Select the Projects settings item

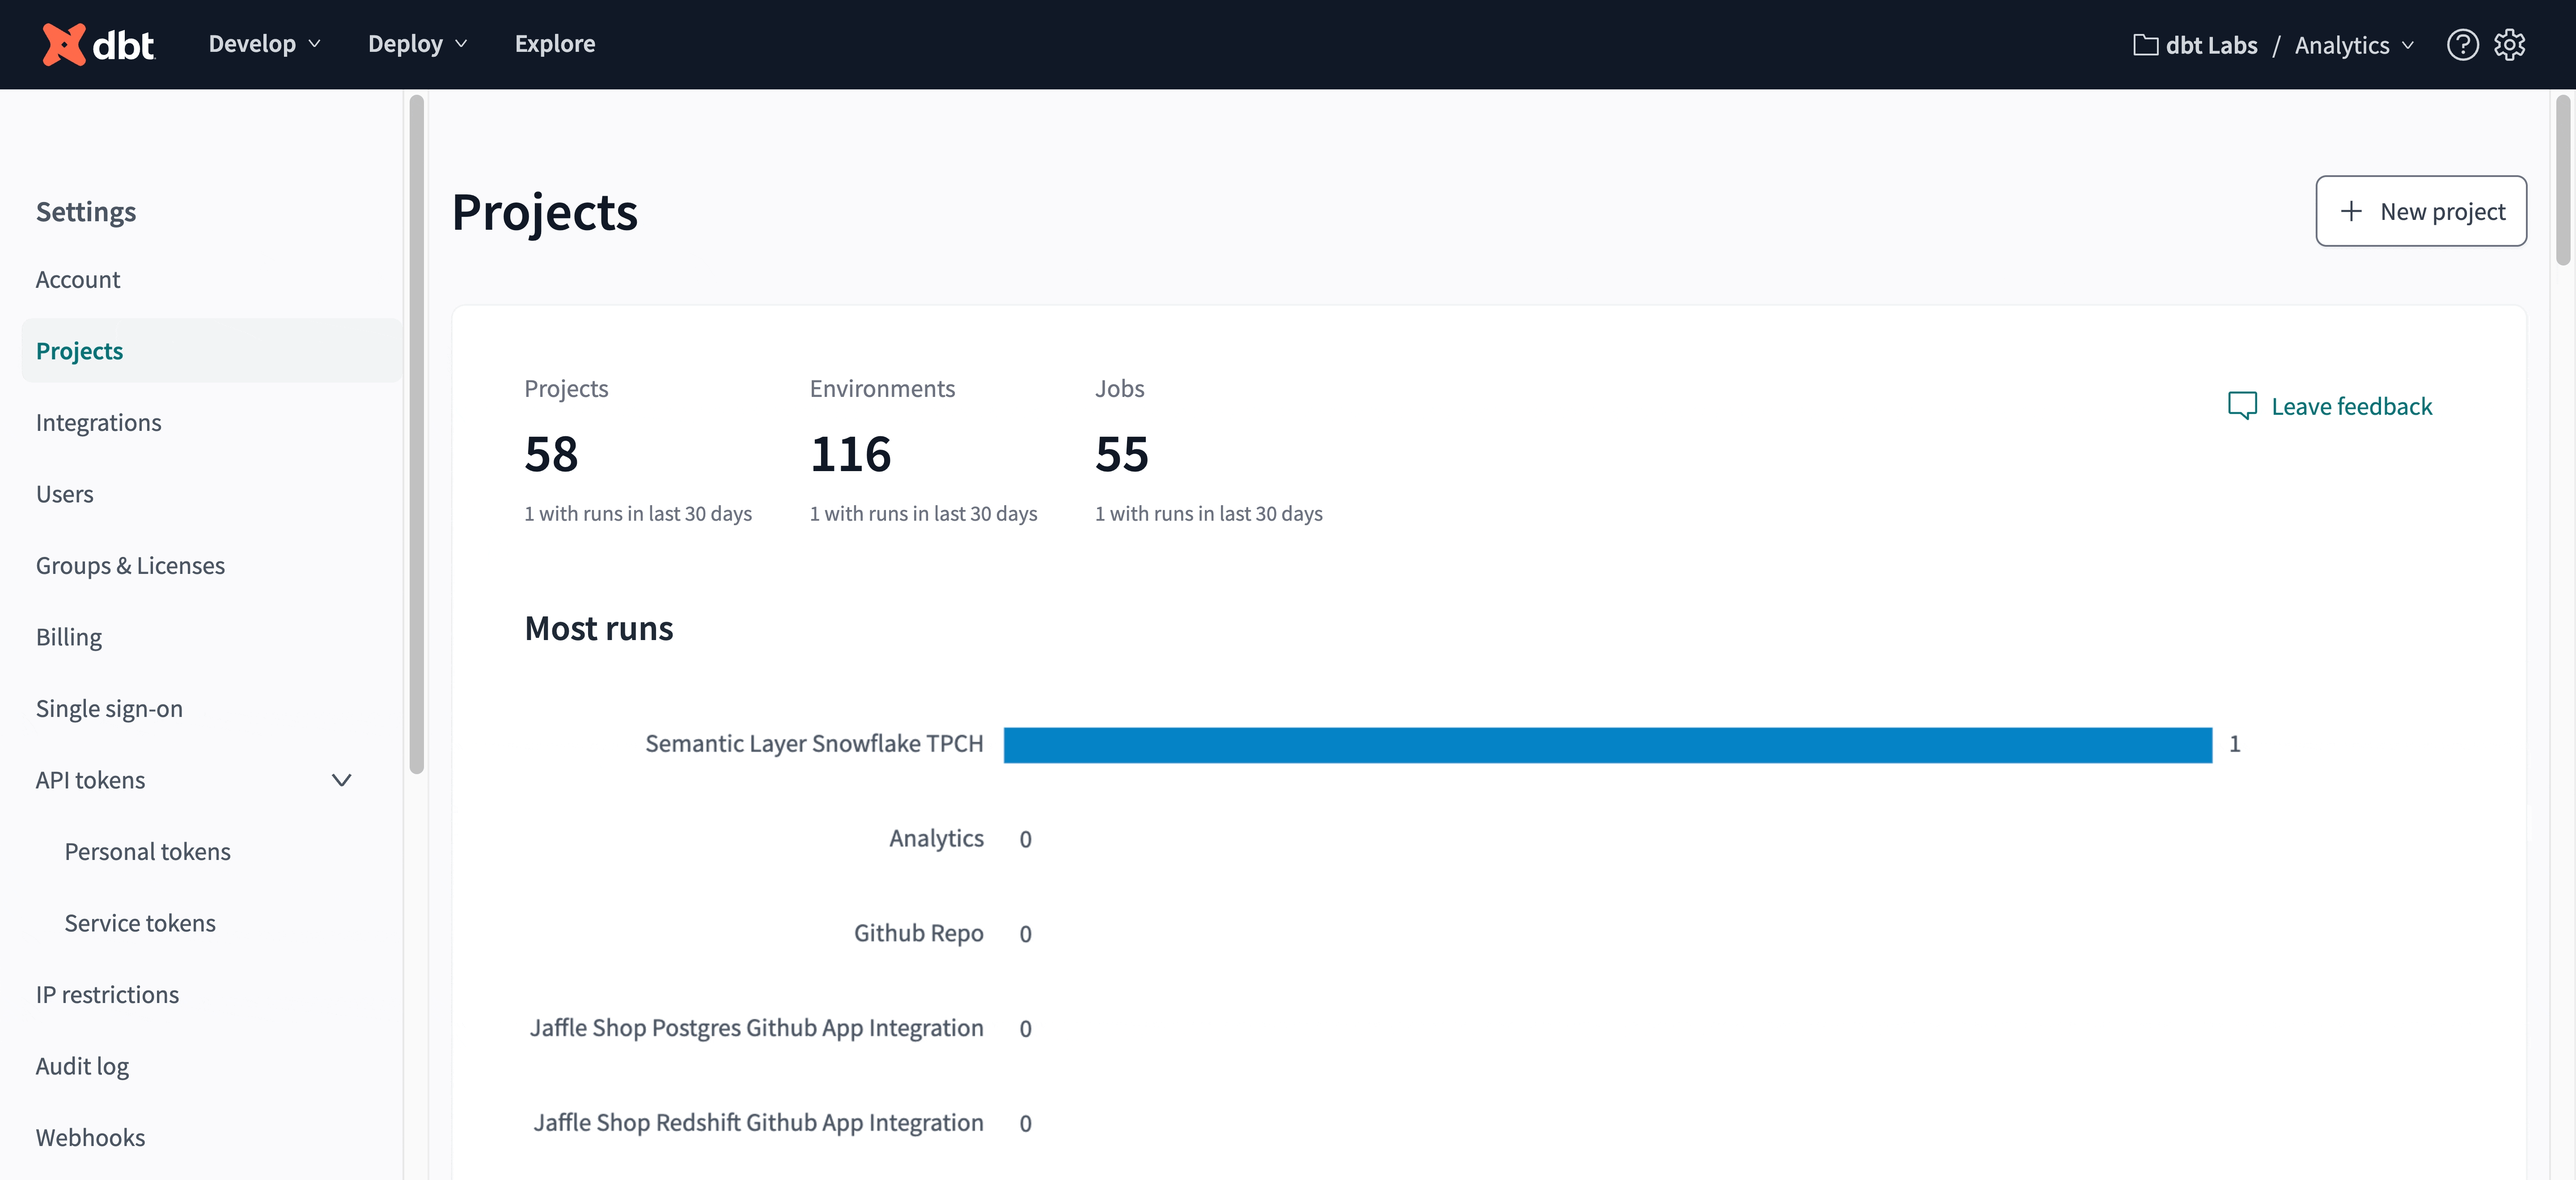(x=79, y=348)
